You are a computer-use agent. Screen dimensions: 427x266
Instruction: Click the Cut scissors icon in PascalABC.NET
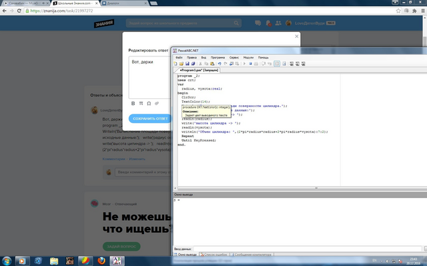tap(200, 64)
